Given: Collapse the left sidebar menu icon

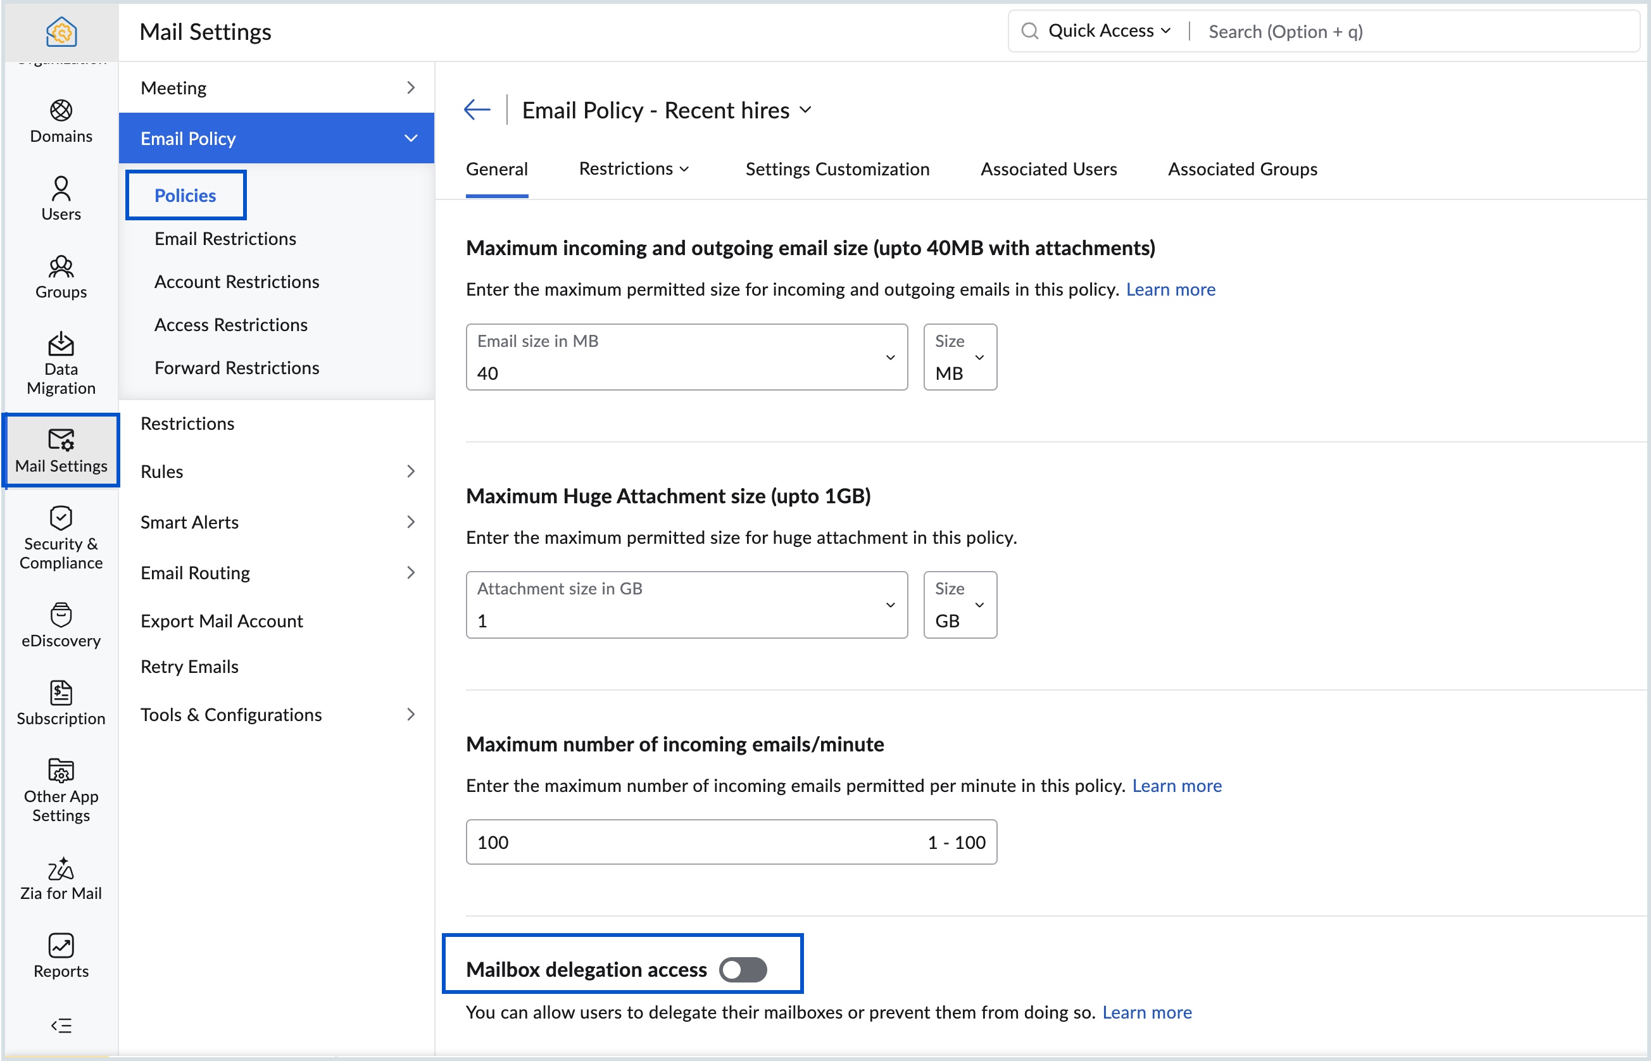Looking at the screenshot, I should pos(61,1025).
